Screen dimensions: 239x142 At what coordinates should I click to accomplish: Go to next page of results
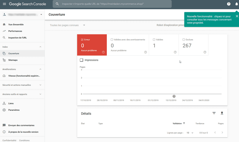(222, 132)
